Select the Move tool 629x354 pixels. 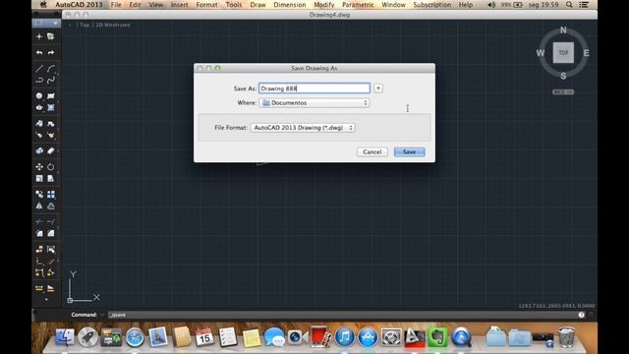tap(39, 166)
